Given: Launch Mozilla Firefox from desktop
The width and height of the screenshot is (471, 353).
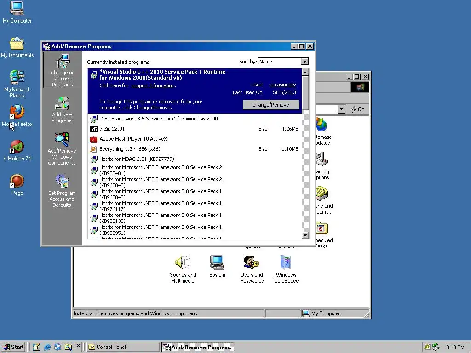Looking at the screenshot, I should tap(17, 116).
